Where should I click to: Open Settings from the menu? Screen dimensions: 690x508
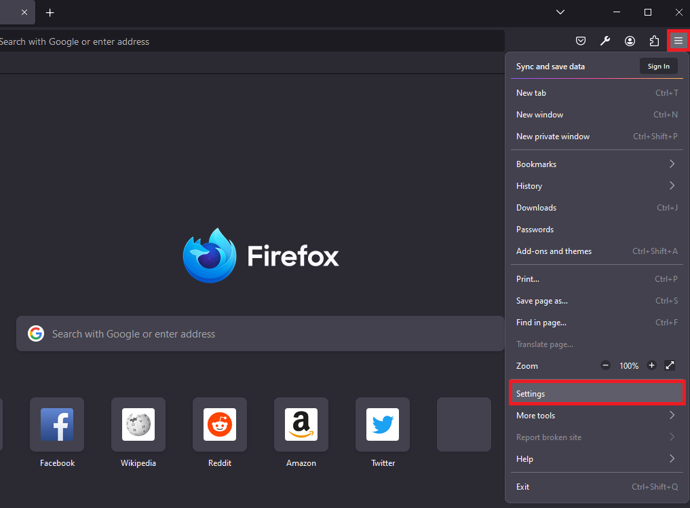click(x=597, y=393)
